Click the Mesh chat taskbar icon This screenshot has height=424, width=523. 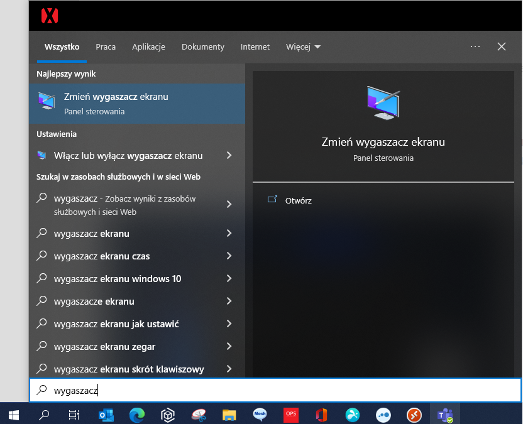pos(260,415)
